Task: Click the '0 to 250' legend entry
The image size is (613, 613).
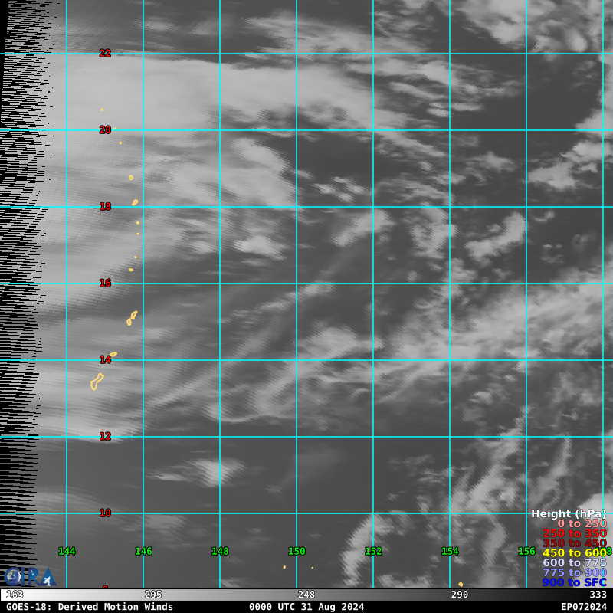Action: click(x=582, y=523)
